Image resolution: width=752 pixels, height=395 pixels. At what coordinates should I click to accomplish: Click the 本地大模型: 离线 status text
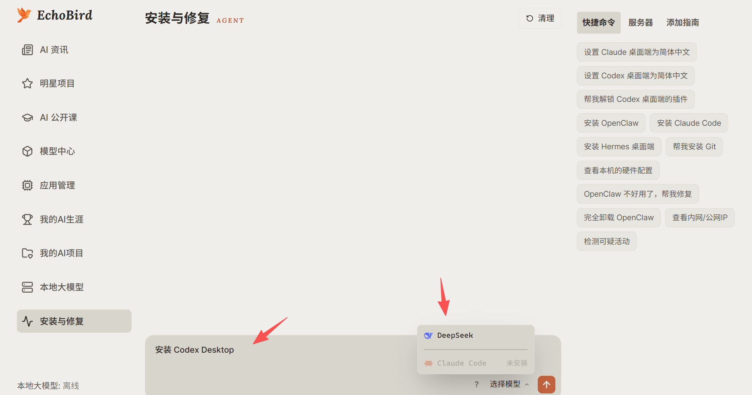pyautogui.click(x=48, y=386)
